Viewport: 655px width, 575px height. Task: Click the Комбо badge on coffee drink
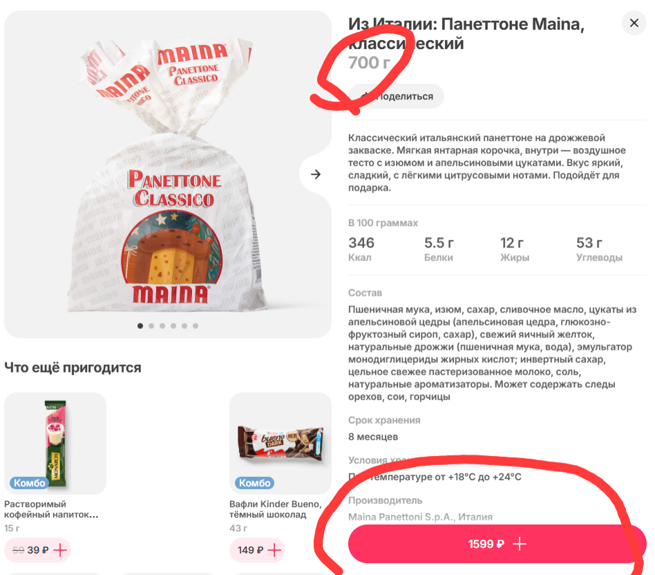tap(29, 482)
